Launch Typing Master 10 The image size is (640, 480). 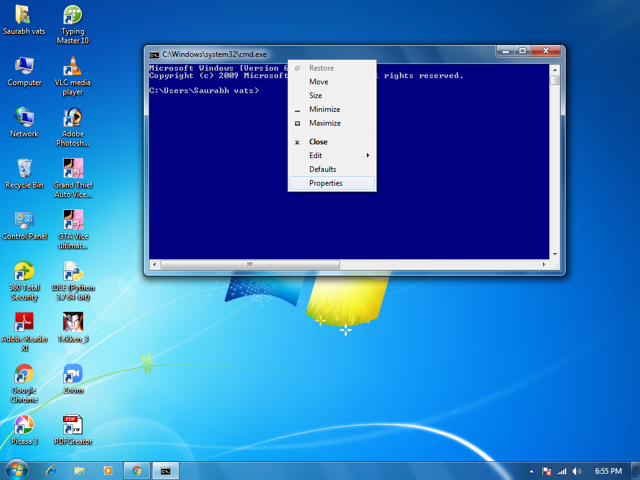click(x=72, y=16)
